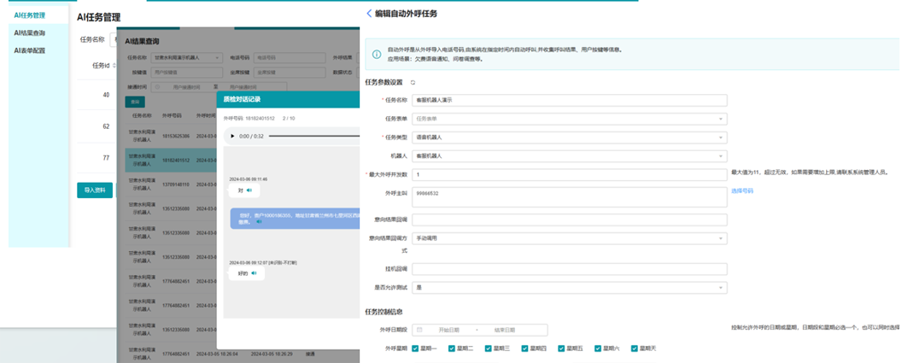Toggle the 星期三 checkbox
908x363 pixels.
click(x=488, y=348)
